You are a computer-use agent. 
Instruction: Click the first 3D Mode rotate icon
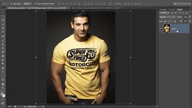[x=125, y=4]
